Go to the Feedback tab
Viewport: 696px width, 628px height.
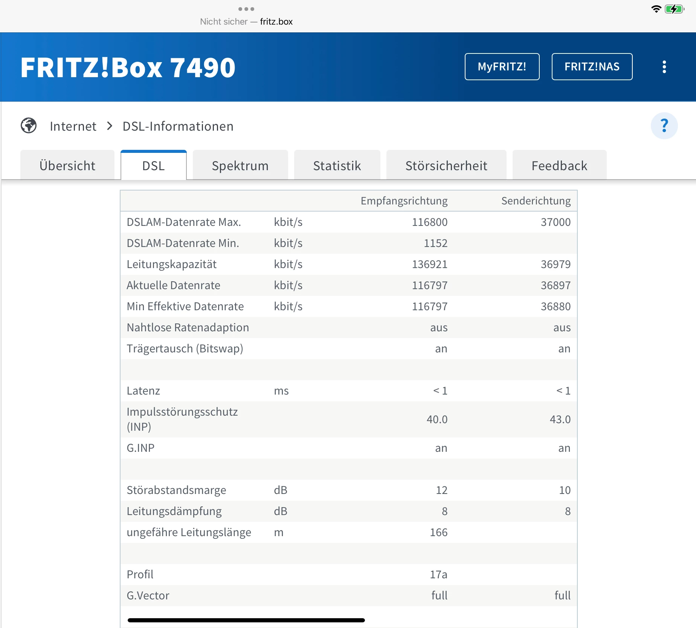pos(559,165)
